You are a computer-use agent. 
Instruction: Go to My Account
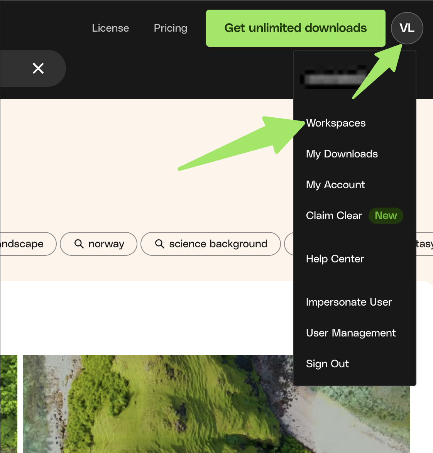click(335, 184)
